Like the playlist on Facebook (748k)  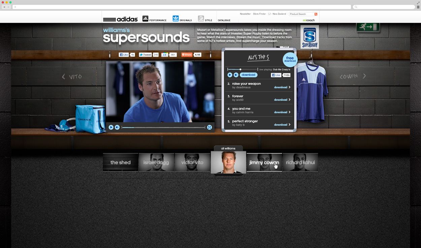276,75
